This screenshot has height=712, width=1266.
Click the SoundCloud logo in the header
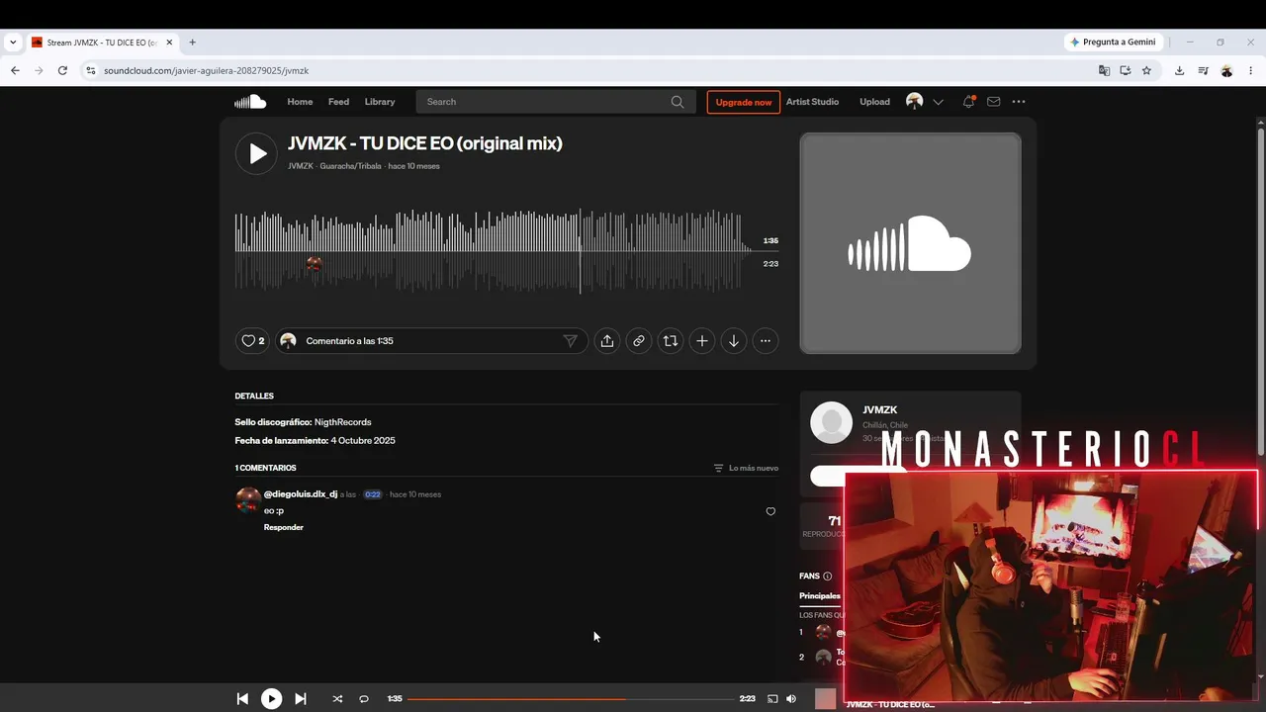point(250,102)
